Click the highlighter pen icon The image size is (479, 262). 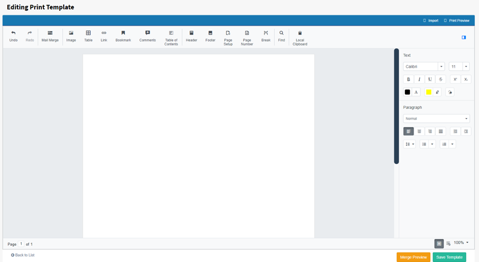(x=438, y=92)
